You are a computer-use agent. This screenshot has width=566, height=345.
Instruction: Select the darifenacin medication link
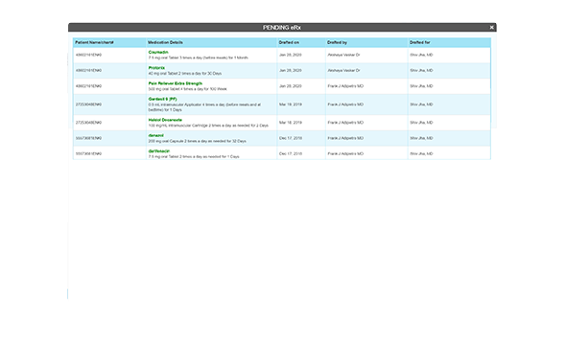[x=159, y=151]
